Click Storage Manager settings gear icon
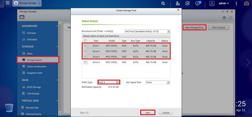The height and width of the screenshot is (117, 252). (224, 17)
